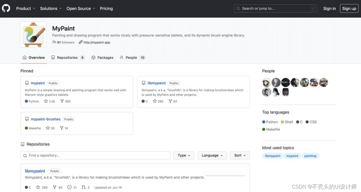Viewport: 361px width, 192px height.
Task: Click the magnifier icon in Find a repository
Action: click(25, 156)
